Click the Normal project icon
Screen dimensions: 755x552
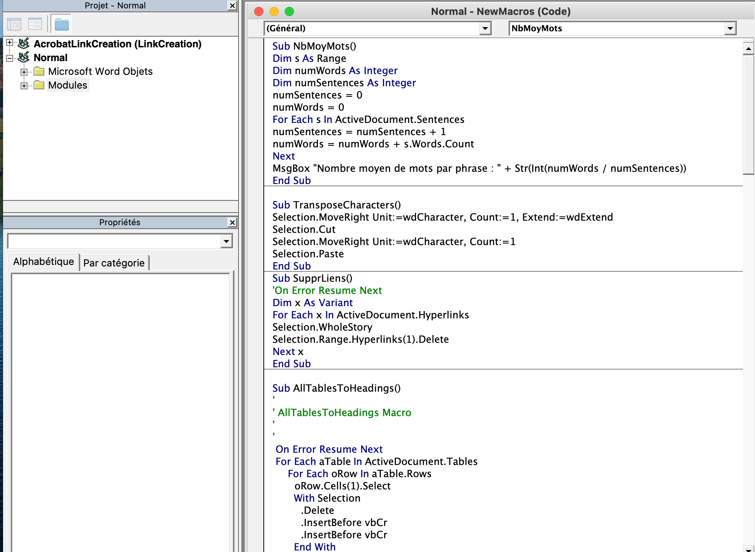[24, 58]
